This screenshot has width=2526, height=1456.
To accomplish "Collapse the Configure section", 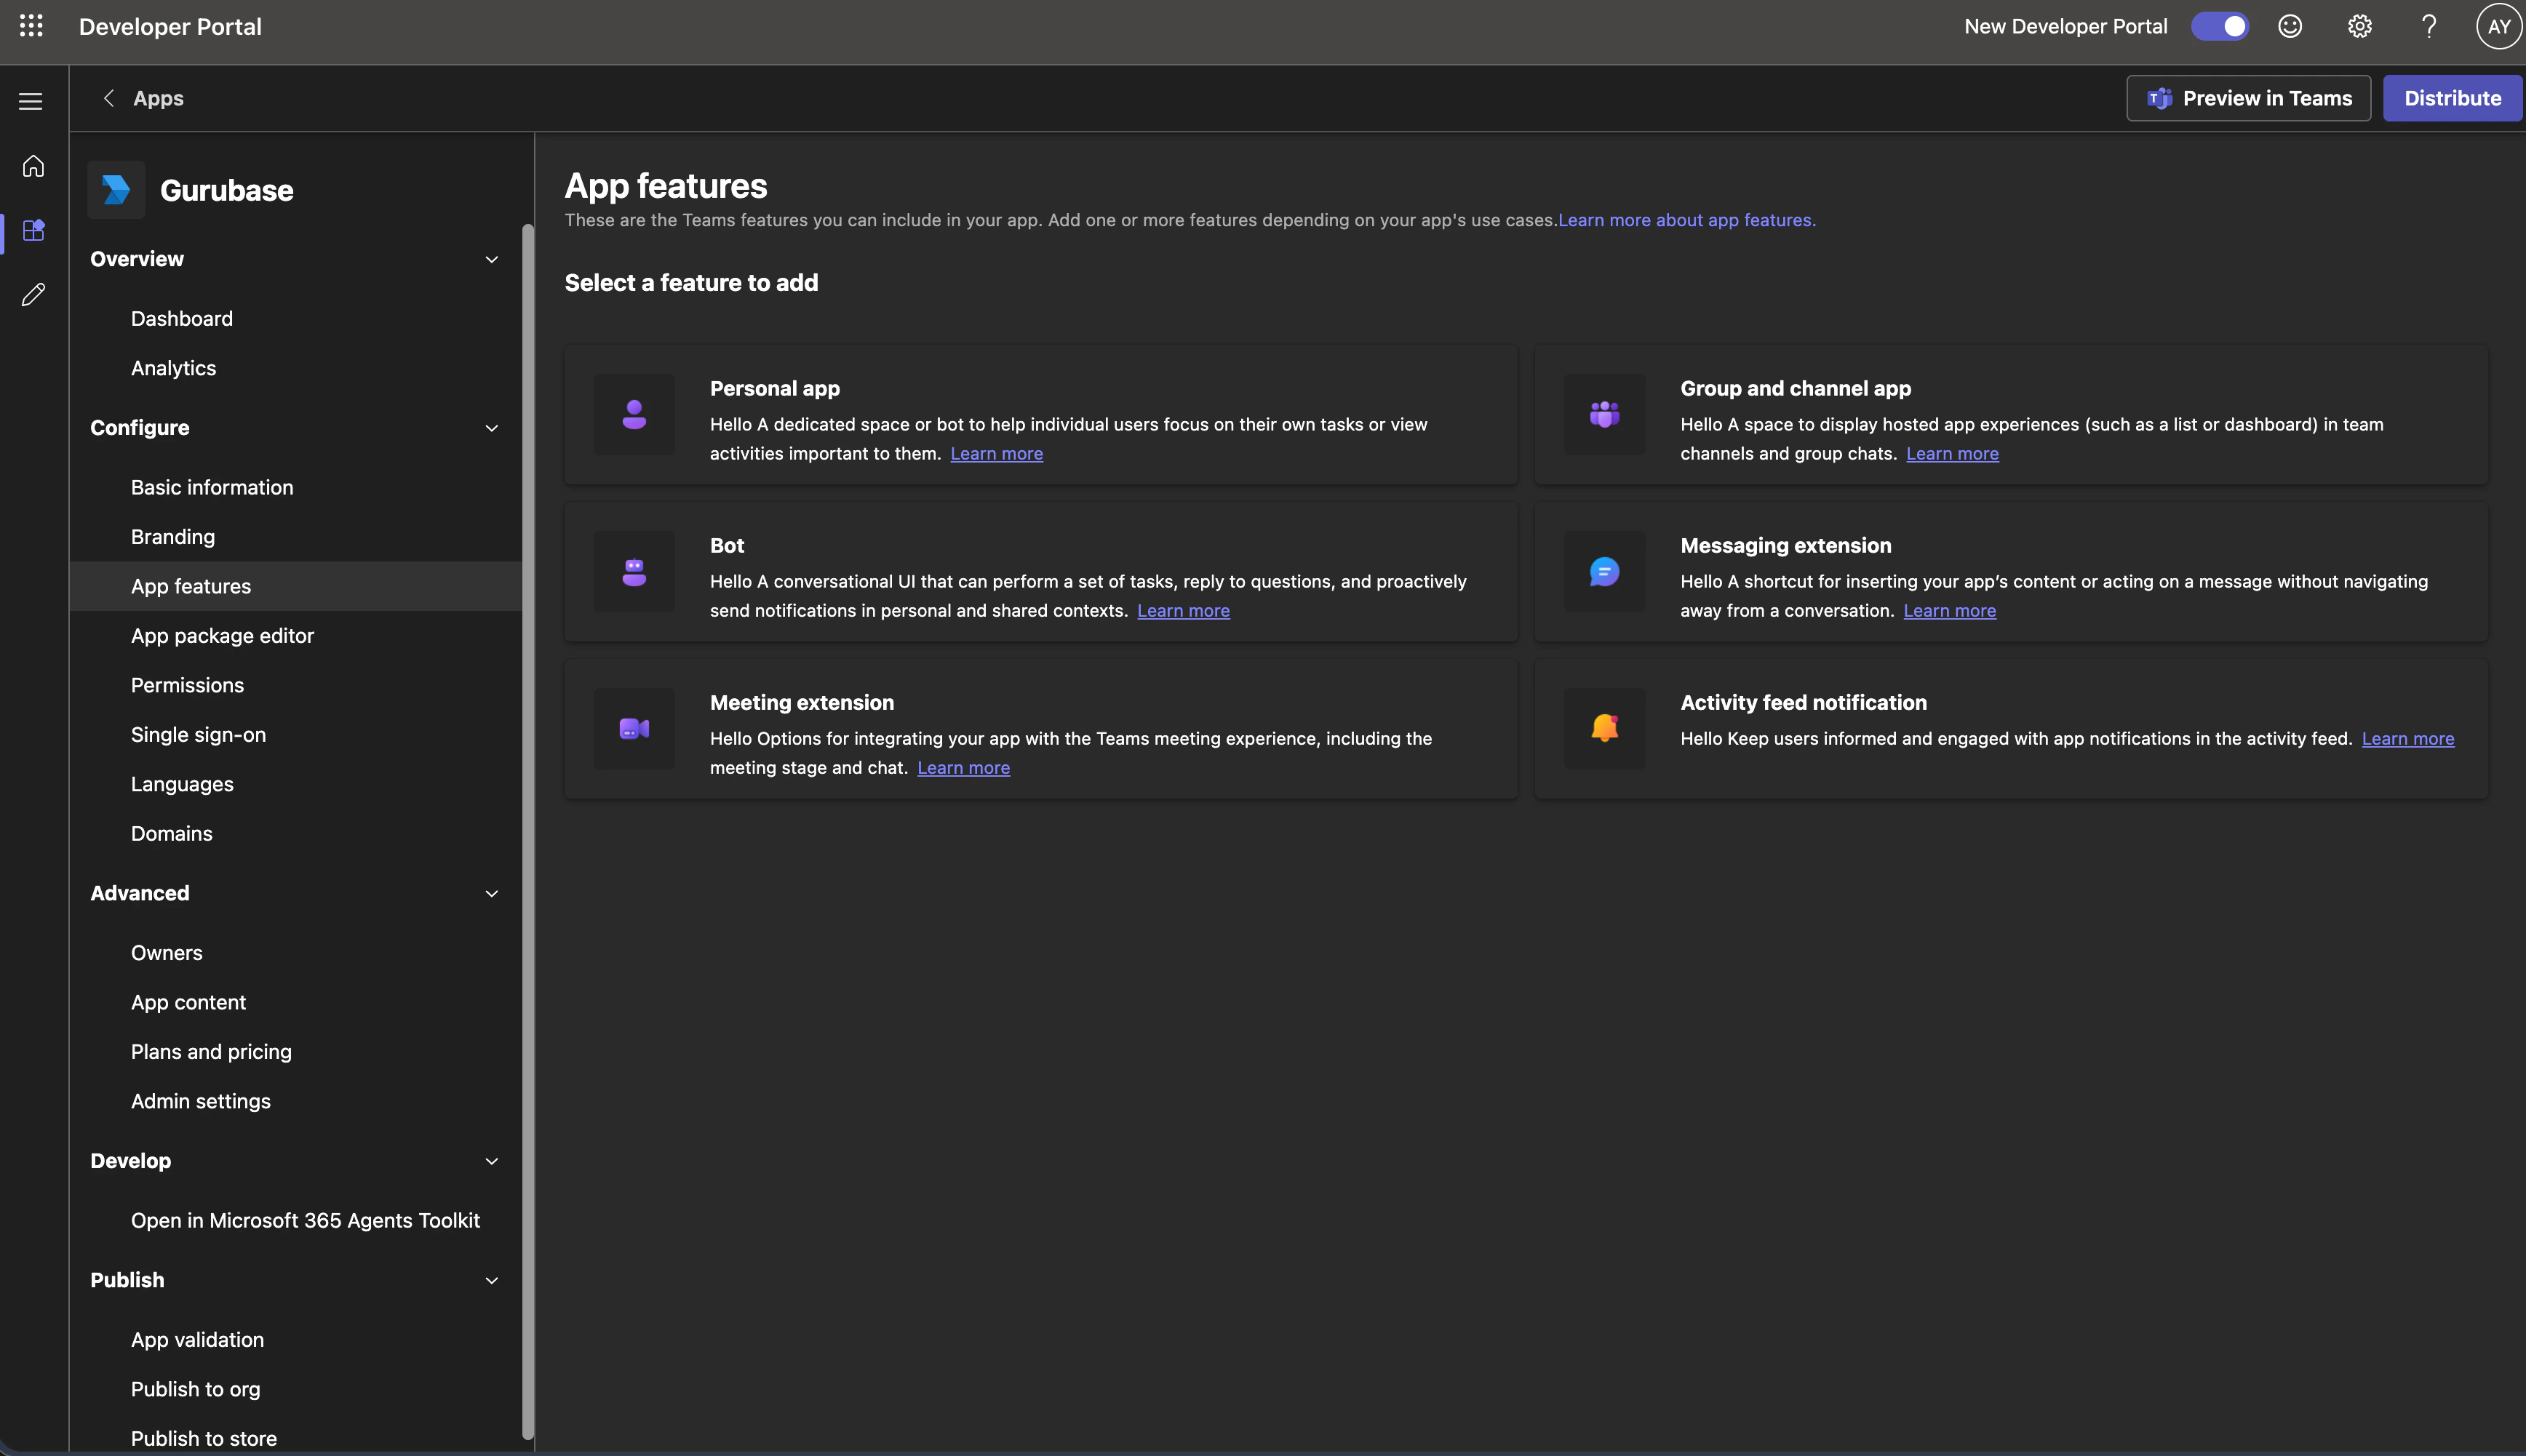I will point(491,428).
